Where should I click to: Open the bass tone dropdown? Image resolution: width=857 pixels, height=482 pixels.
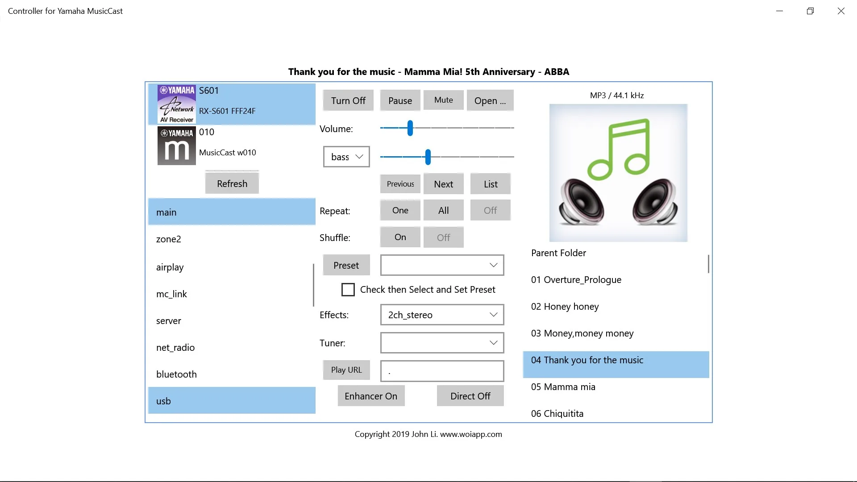[346, 157]
